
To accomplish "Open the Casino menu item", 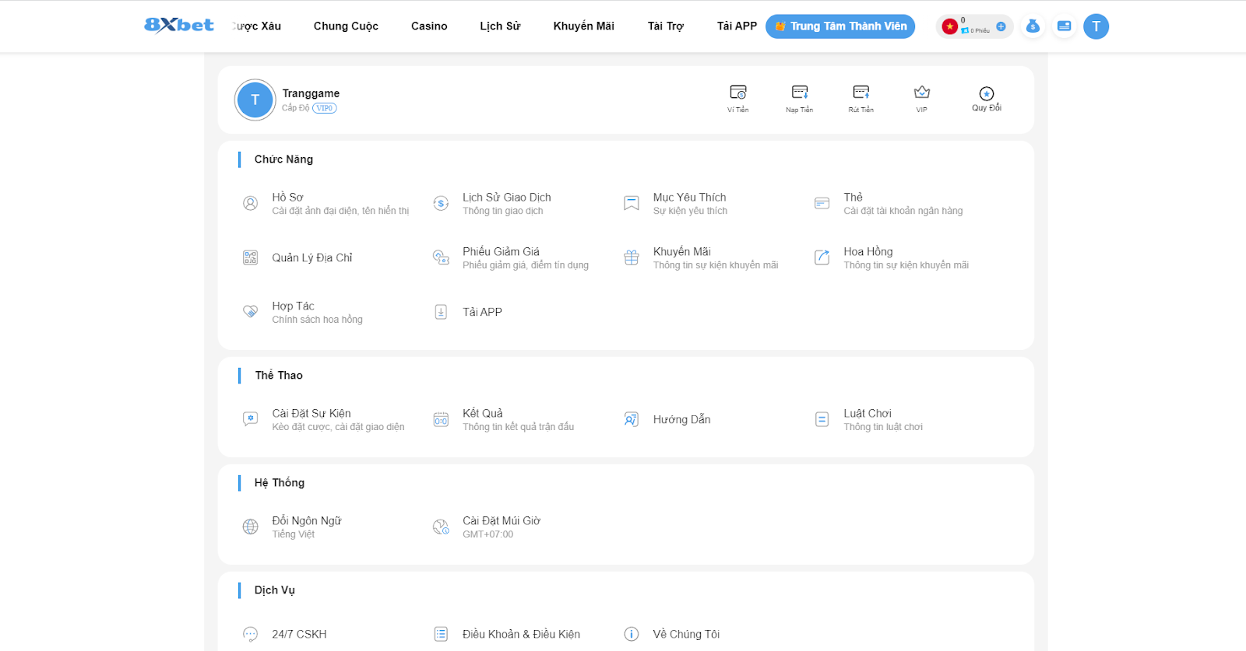I will pos(429,26).
